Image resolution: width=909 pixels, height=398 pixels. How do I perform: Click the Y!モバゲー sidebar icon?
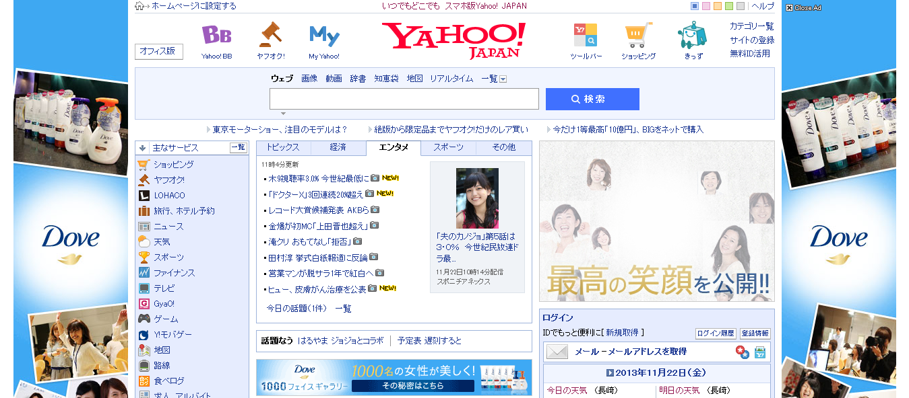pos(144,335)
